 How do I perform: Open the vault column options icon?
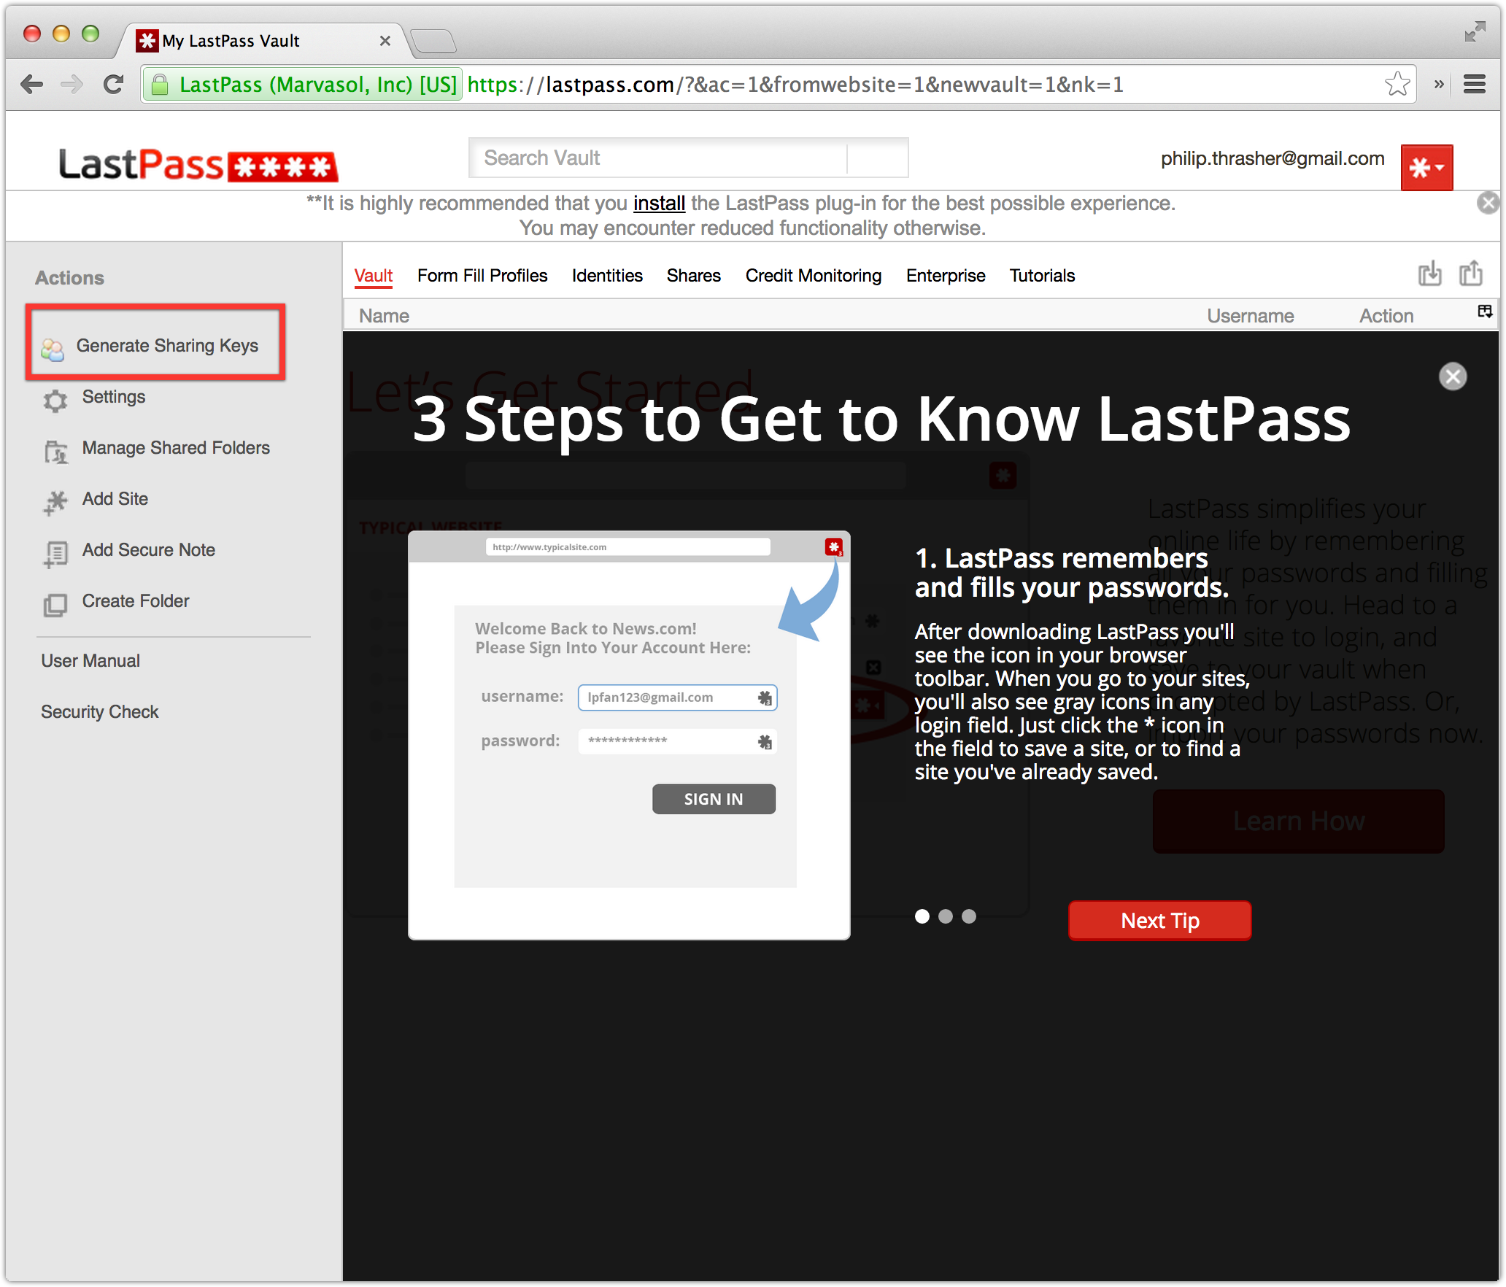point(1485,312)
